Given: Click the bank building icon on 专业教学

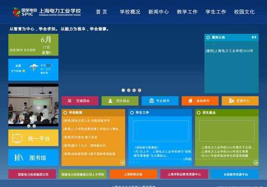Looking at the screenshot, I should click(x=151, y=101).
